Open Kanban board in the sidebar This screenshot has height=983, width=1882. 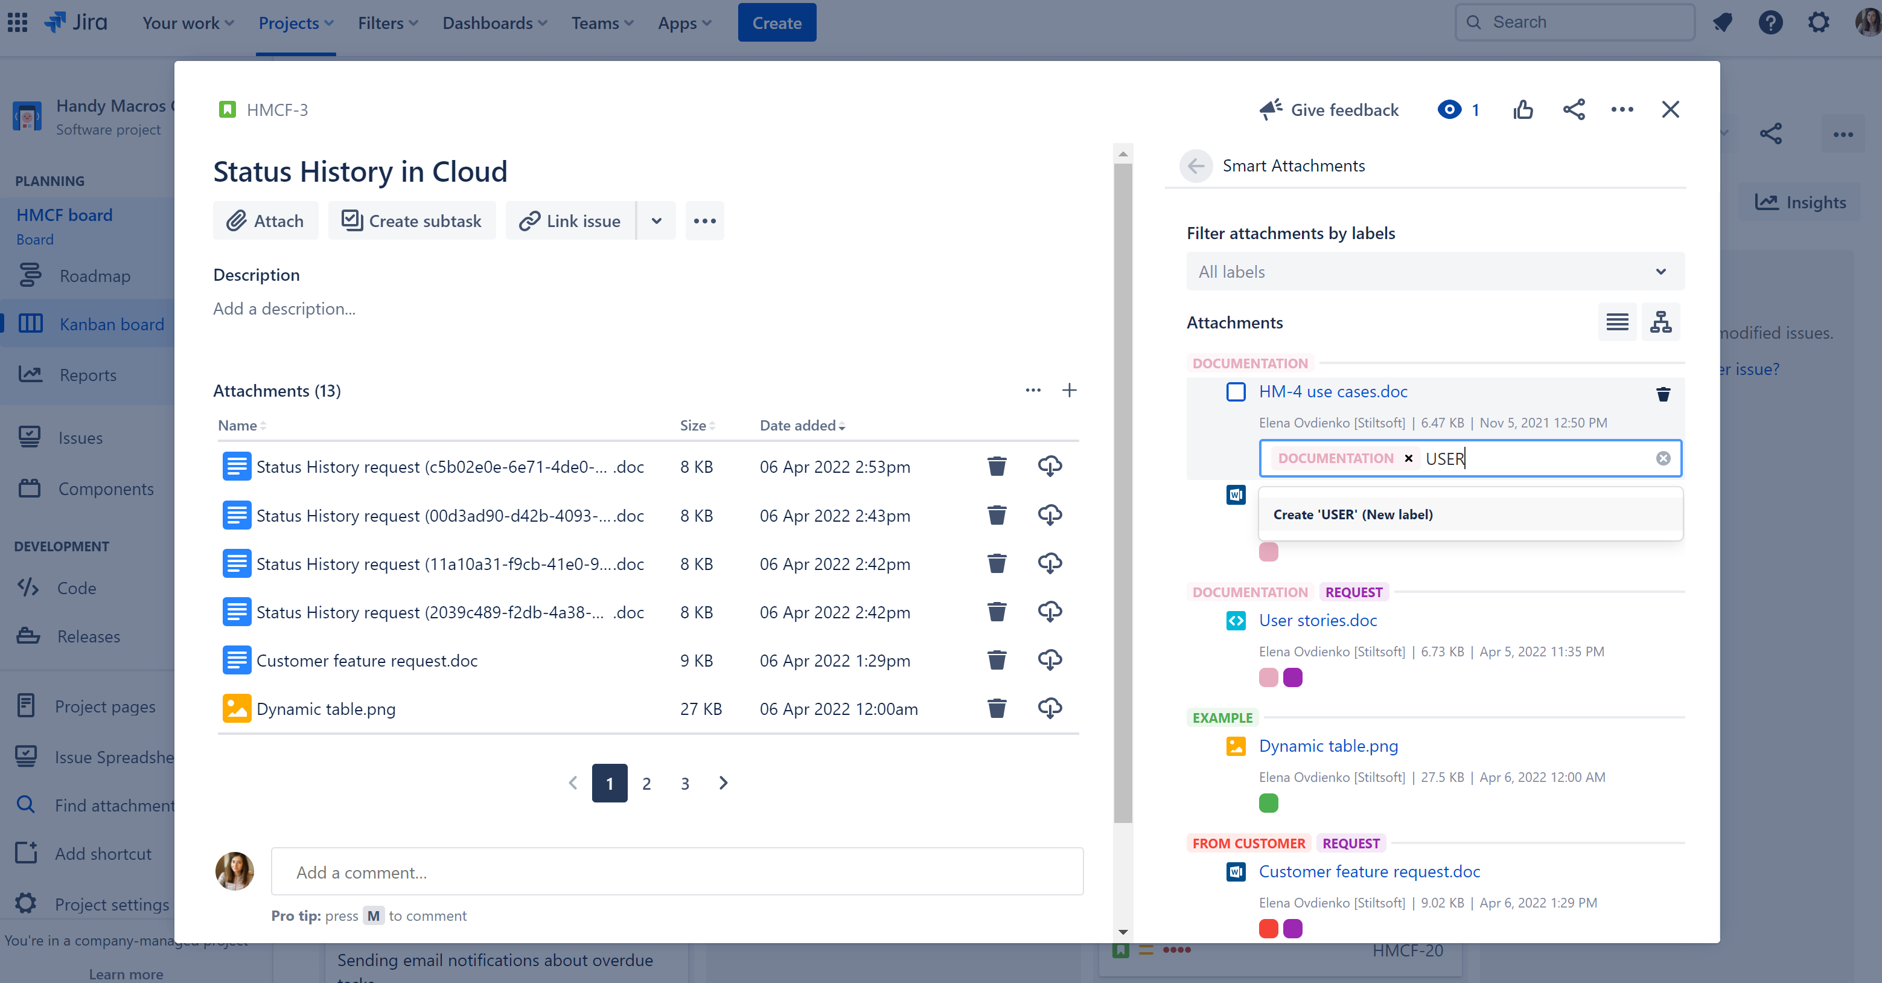pos(112,324)
